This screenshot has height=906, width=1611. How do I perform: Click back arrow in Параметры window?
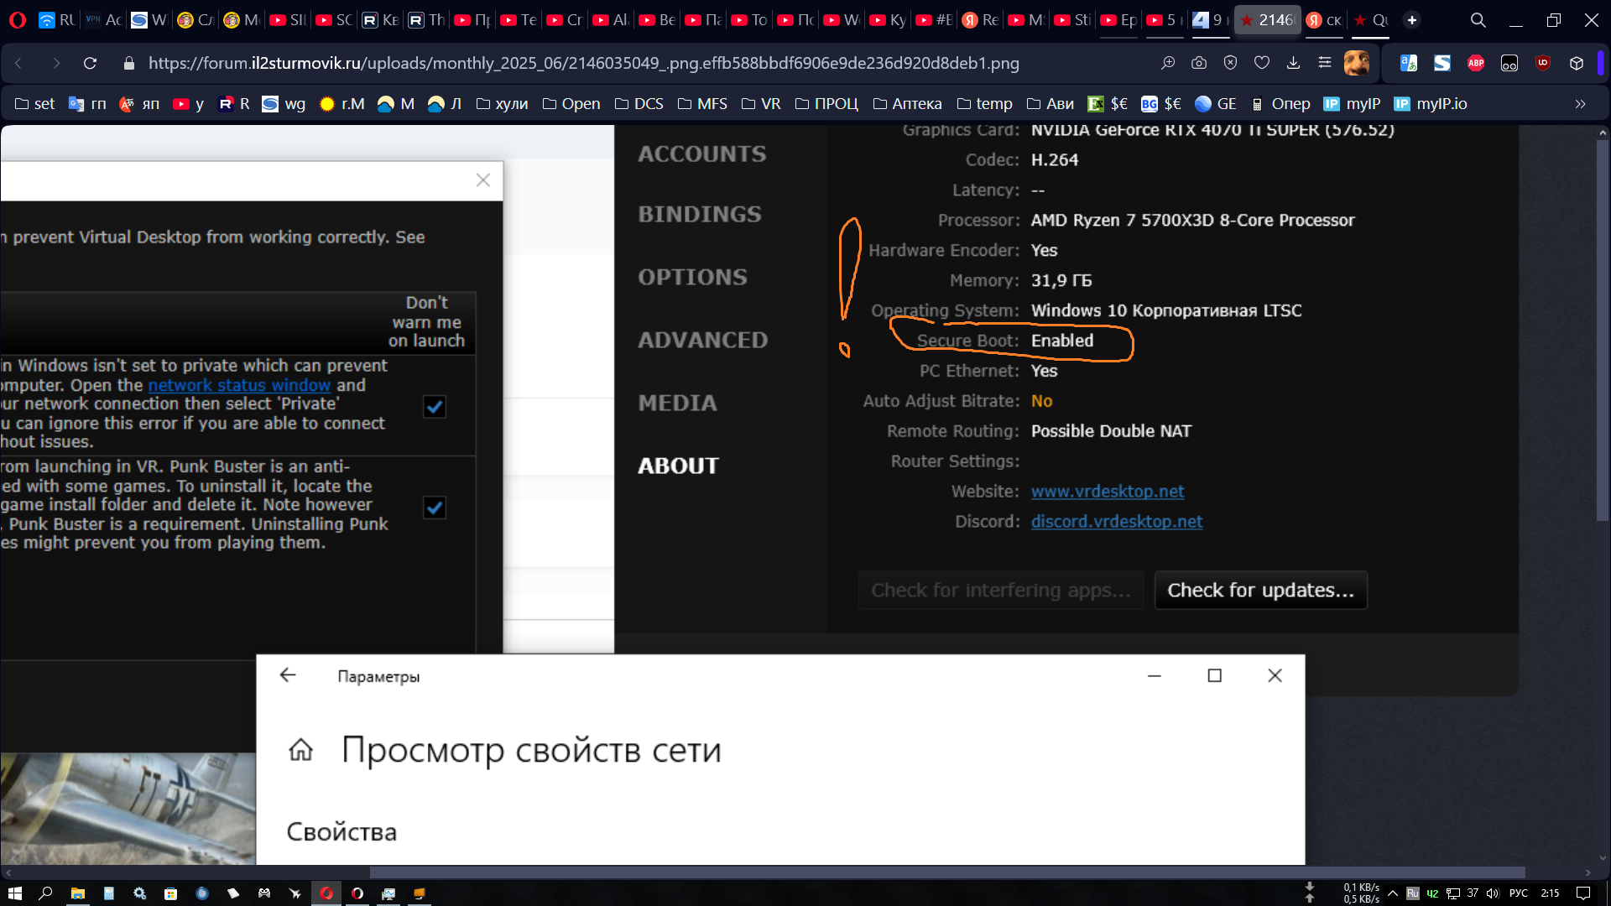pos(288,675)
